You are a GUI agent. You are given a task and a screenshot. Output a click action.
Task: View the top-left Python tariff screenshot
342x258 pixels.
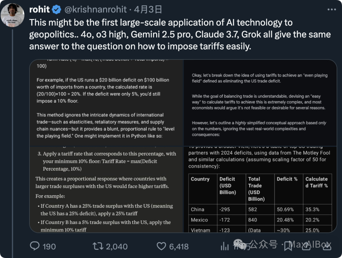[106, 103]
